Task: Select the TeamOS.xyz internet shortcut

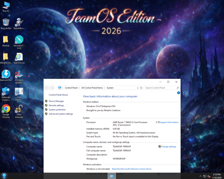Action: click(19, 58)
